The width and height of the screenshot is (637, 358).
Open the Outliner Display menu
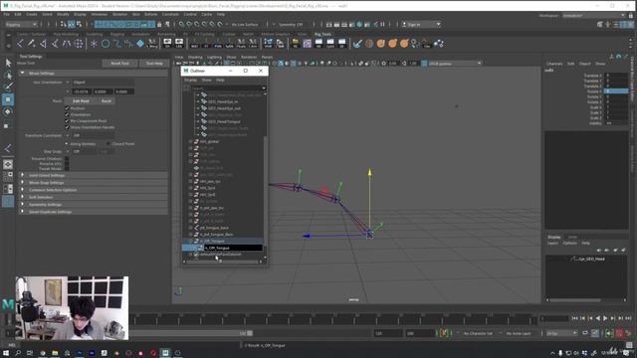point(190,80)
